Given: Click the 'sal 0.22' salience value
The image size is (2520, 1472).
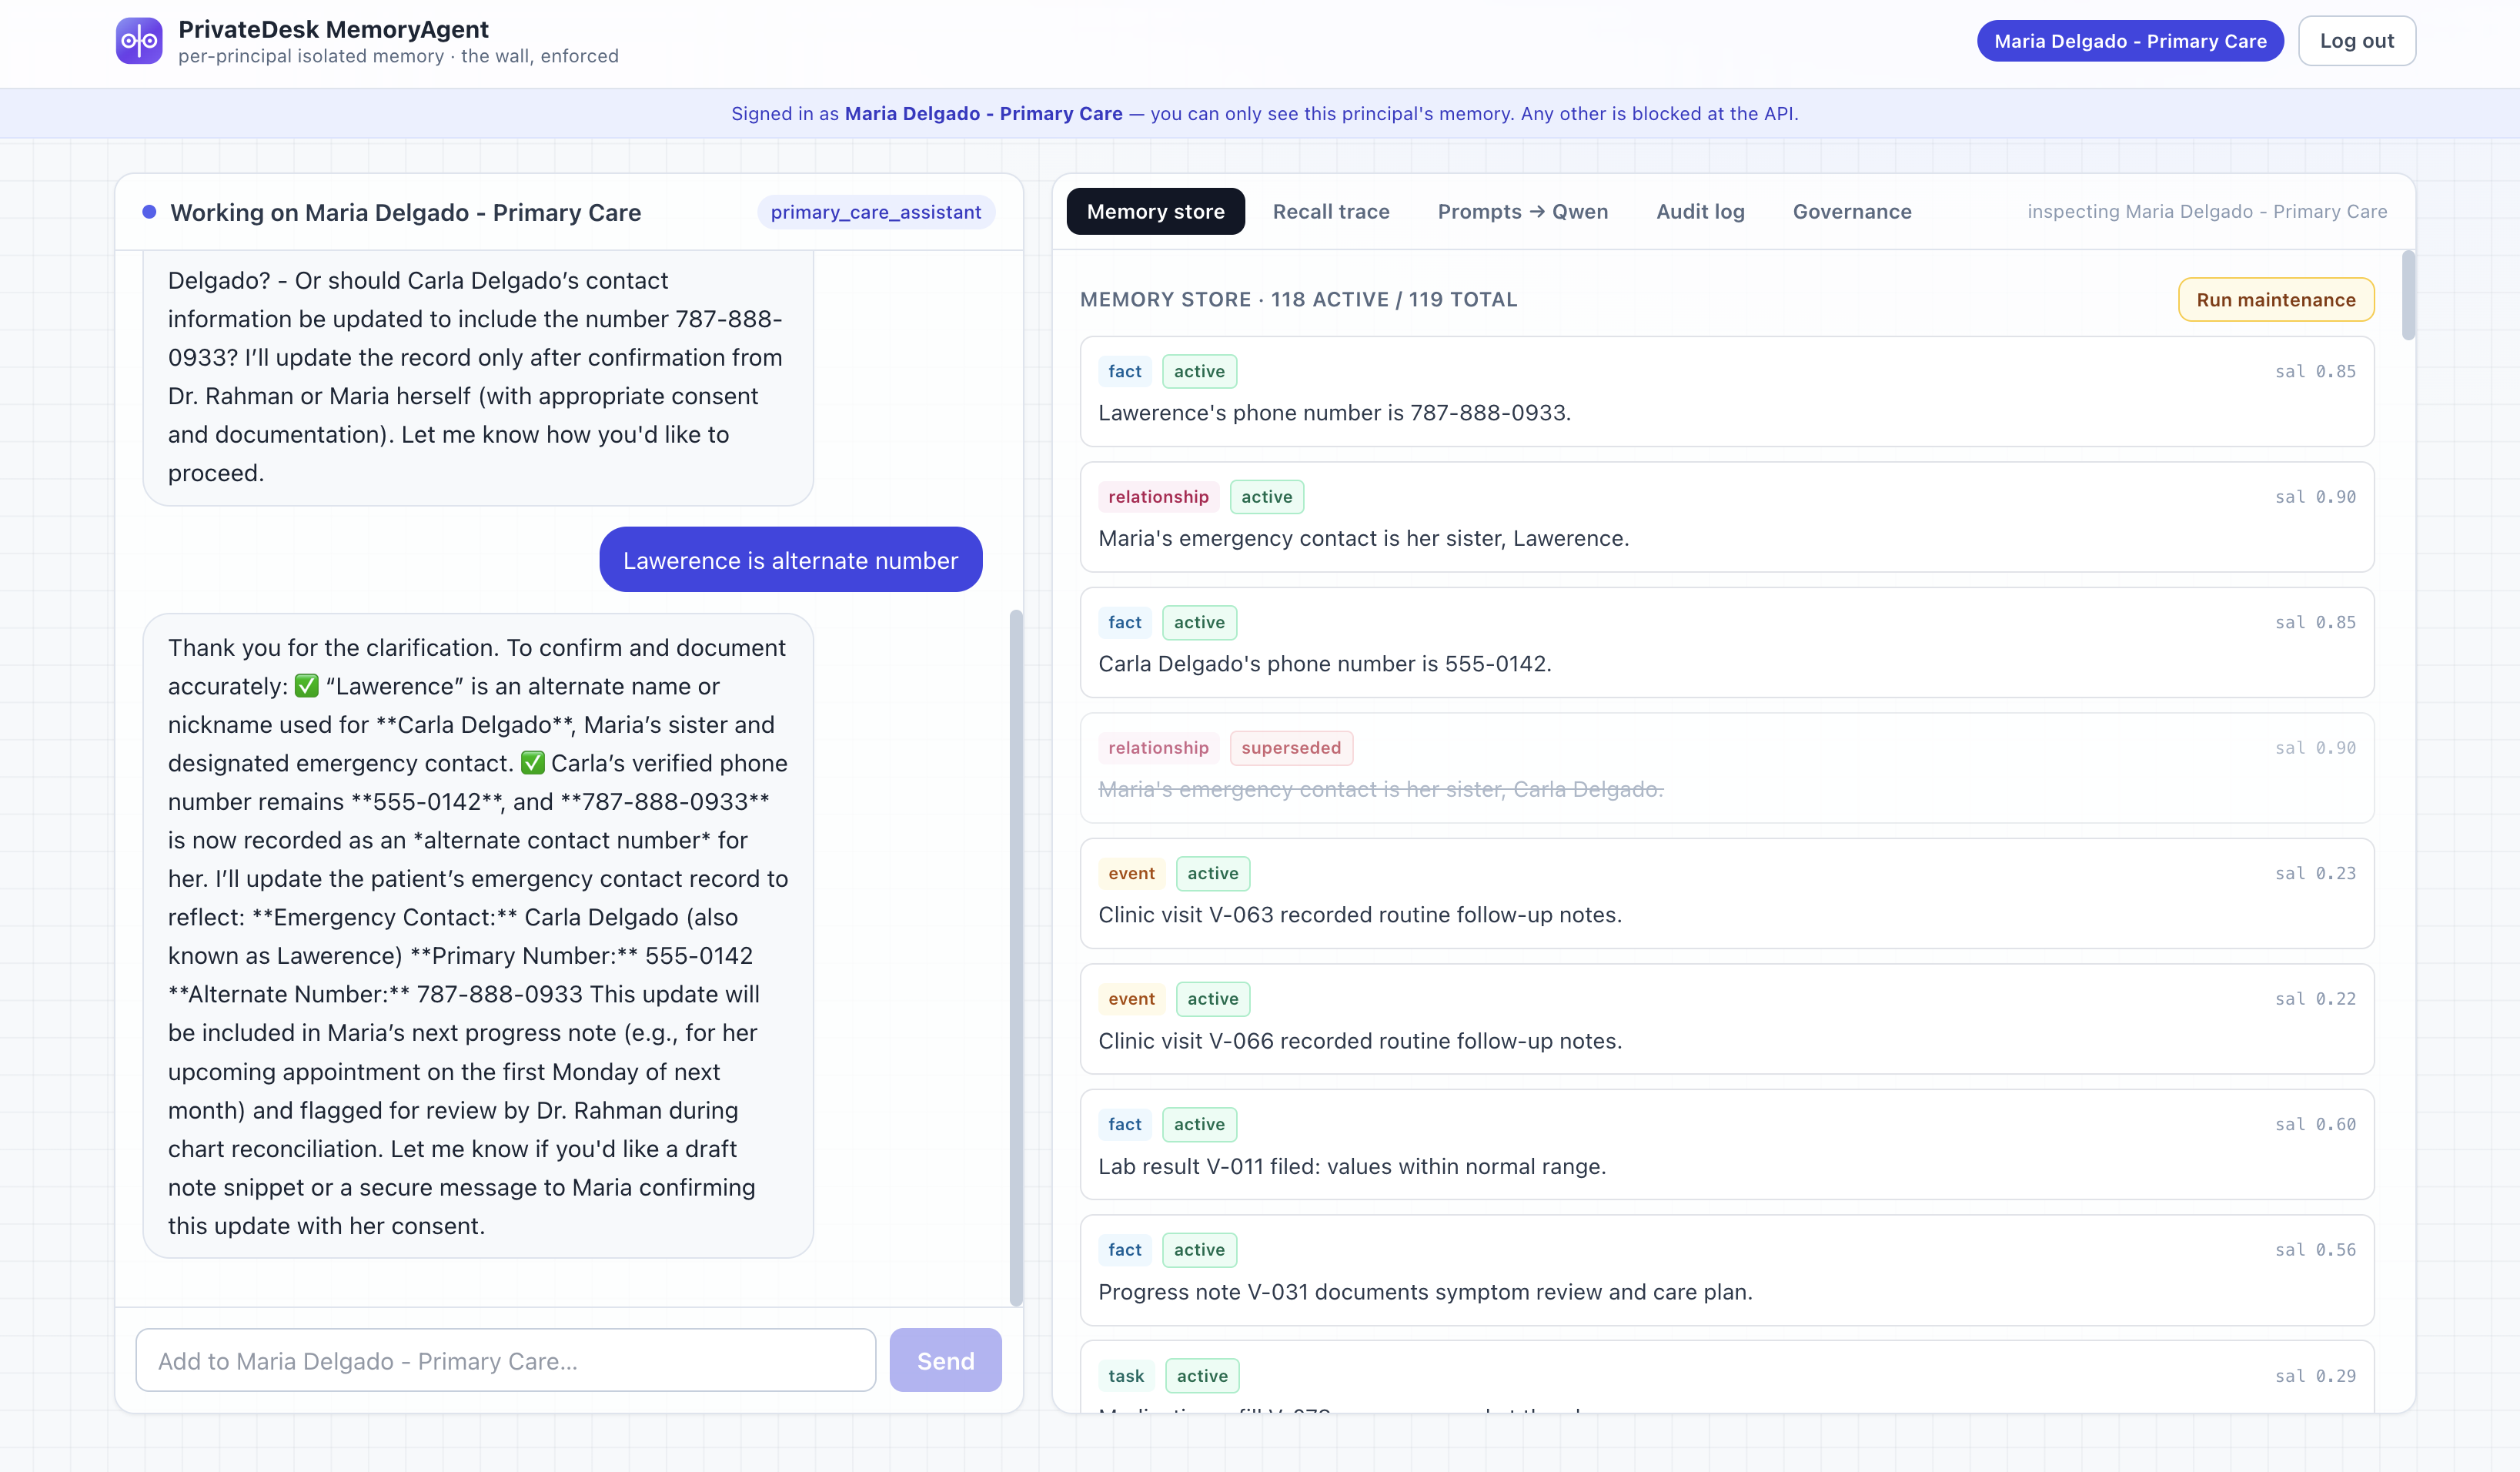Looking at the screenshot, I should click(x=2315, y=999).
